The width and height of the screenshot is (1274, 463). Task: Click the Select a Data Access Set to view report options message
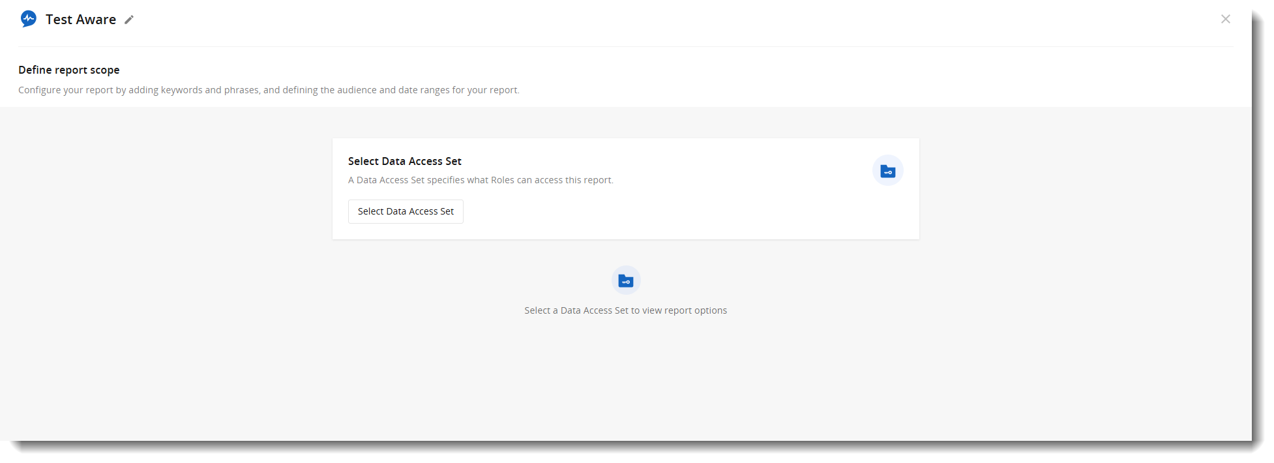click(x=625, y=310)
